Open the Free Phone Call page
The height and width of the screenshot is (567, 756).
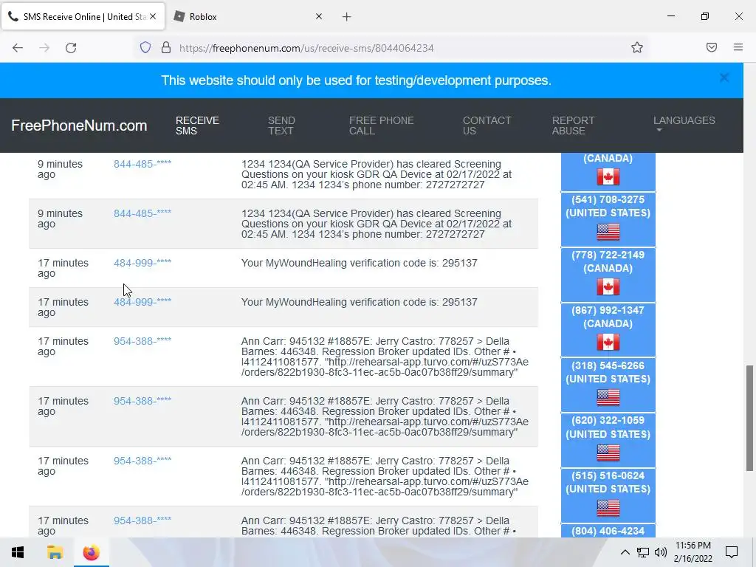[382, 126]
